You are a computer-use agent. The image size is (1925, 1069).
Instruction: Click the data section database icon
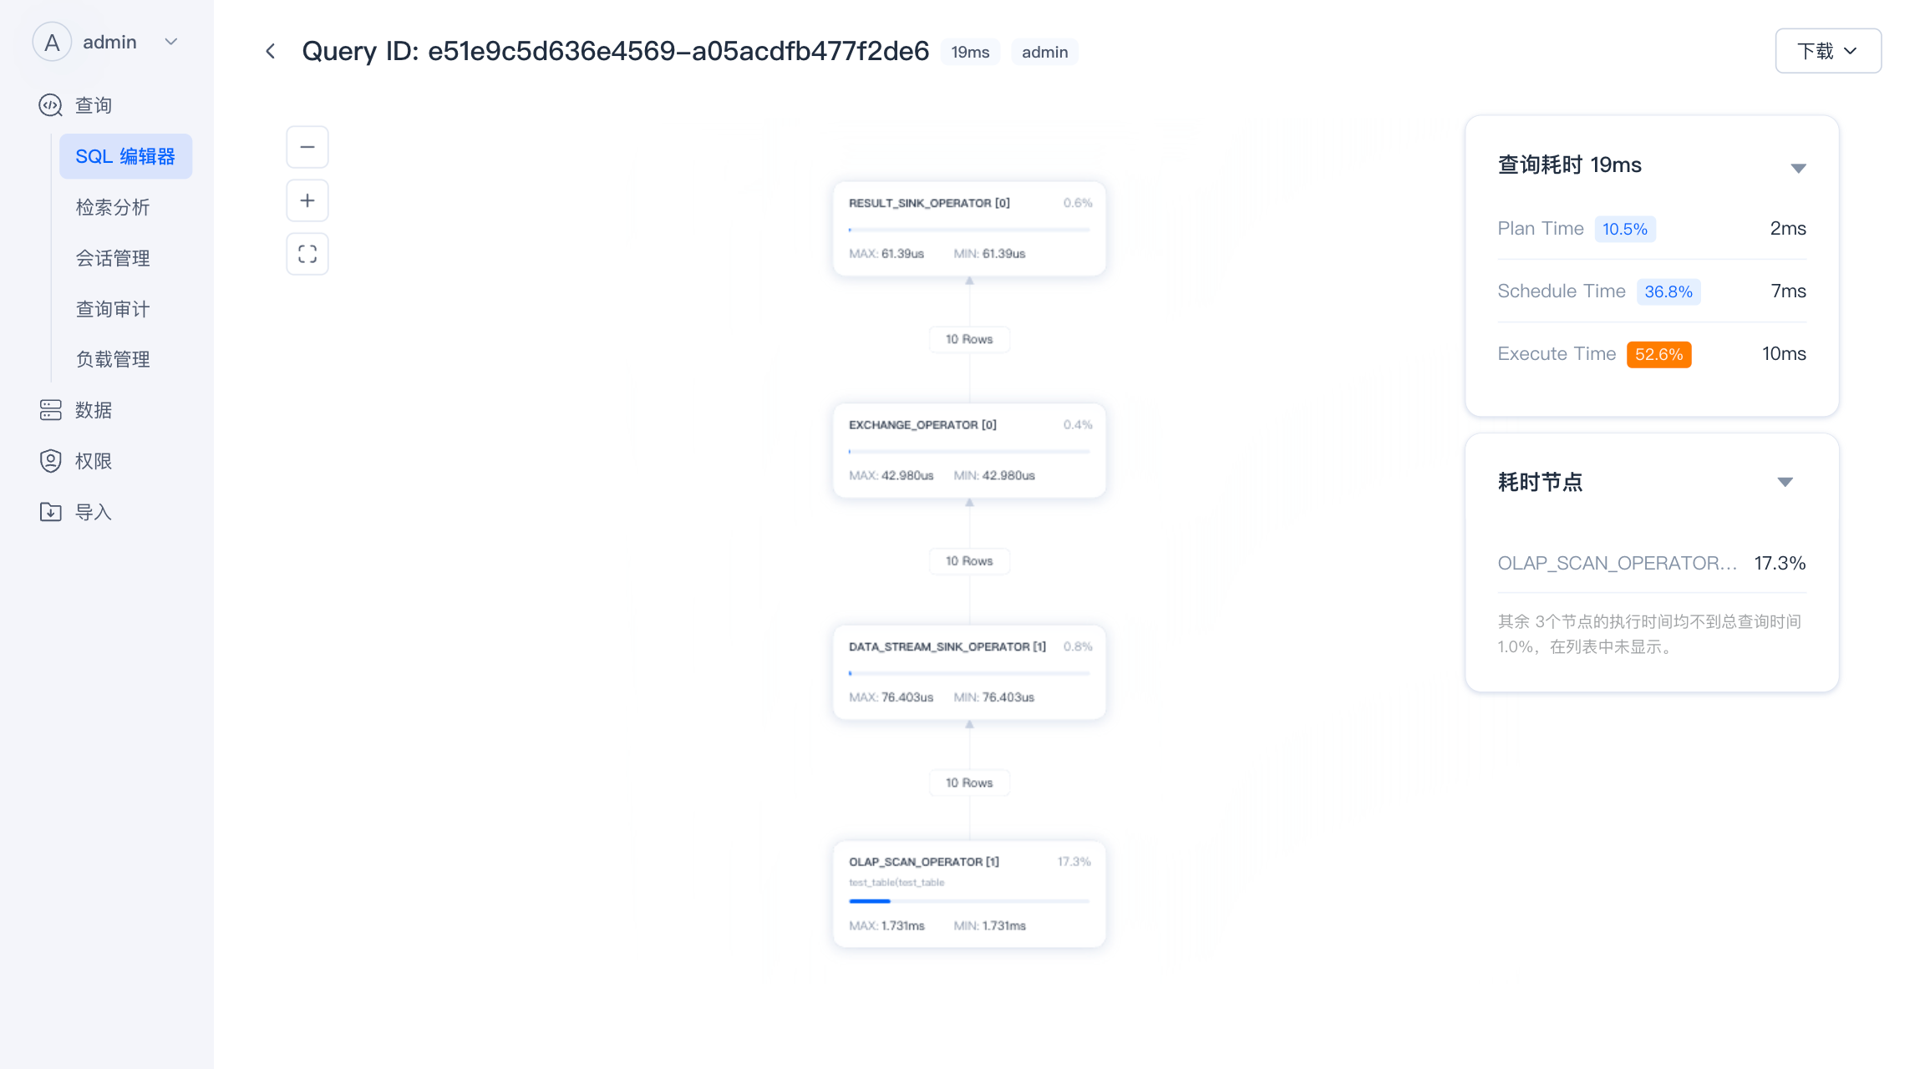(x=51, y=410)
